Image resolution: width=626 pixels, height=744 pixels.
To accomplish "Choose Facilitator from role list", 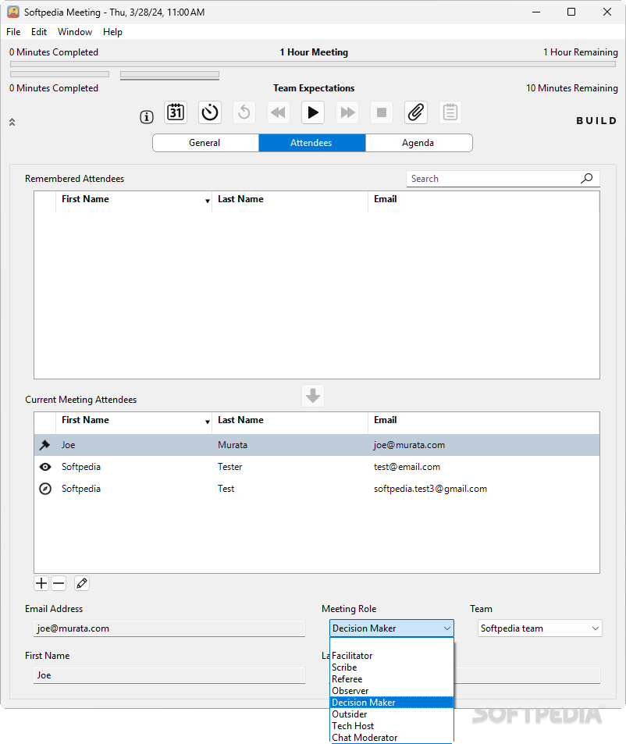I will (392, 656).
